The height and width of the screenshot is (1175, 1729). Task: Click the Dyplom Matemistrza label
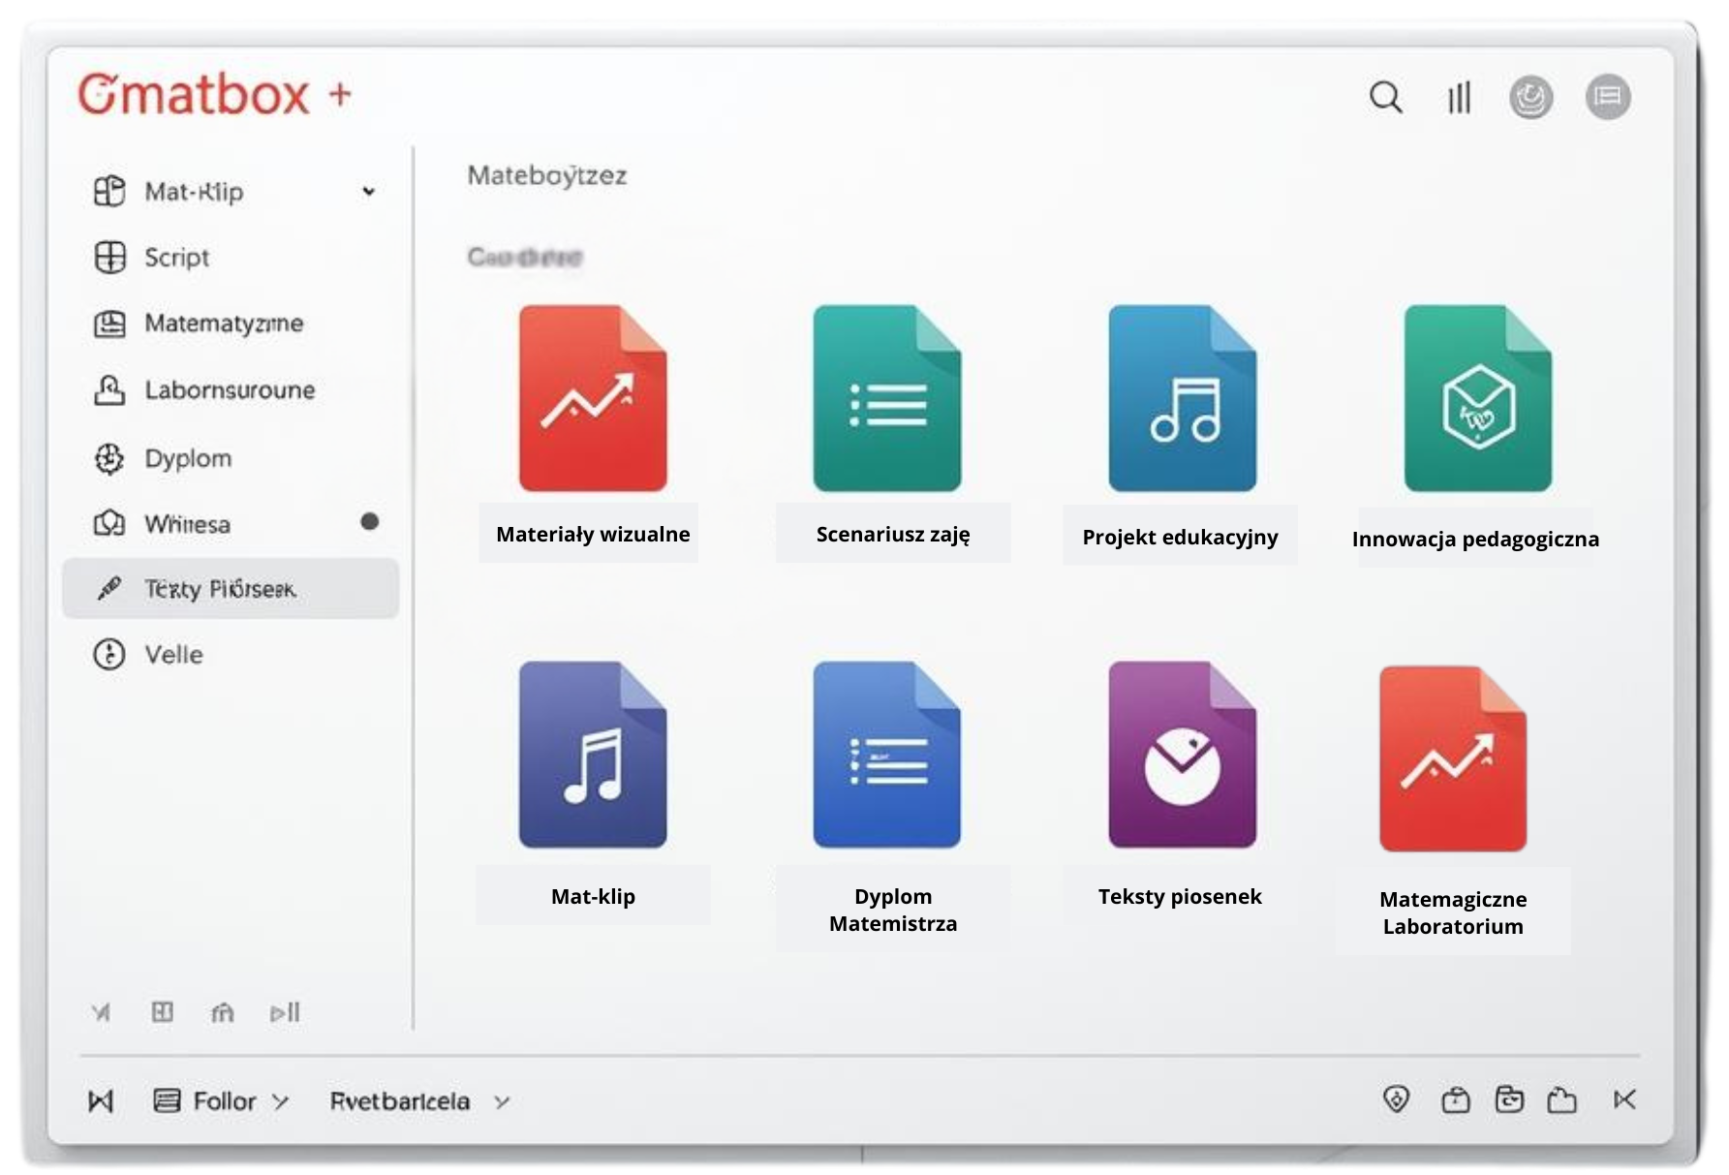(x=892, y=910)
